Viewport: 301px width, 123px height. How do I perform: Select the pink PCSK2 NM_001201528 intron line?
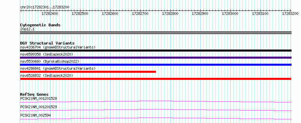point(156,101)
